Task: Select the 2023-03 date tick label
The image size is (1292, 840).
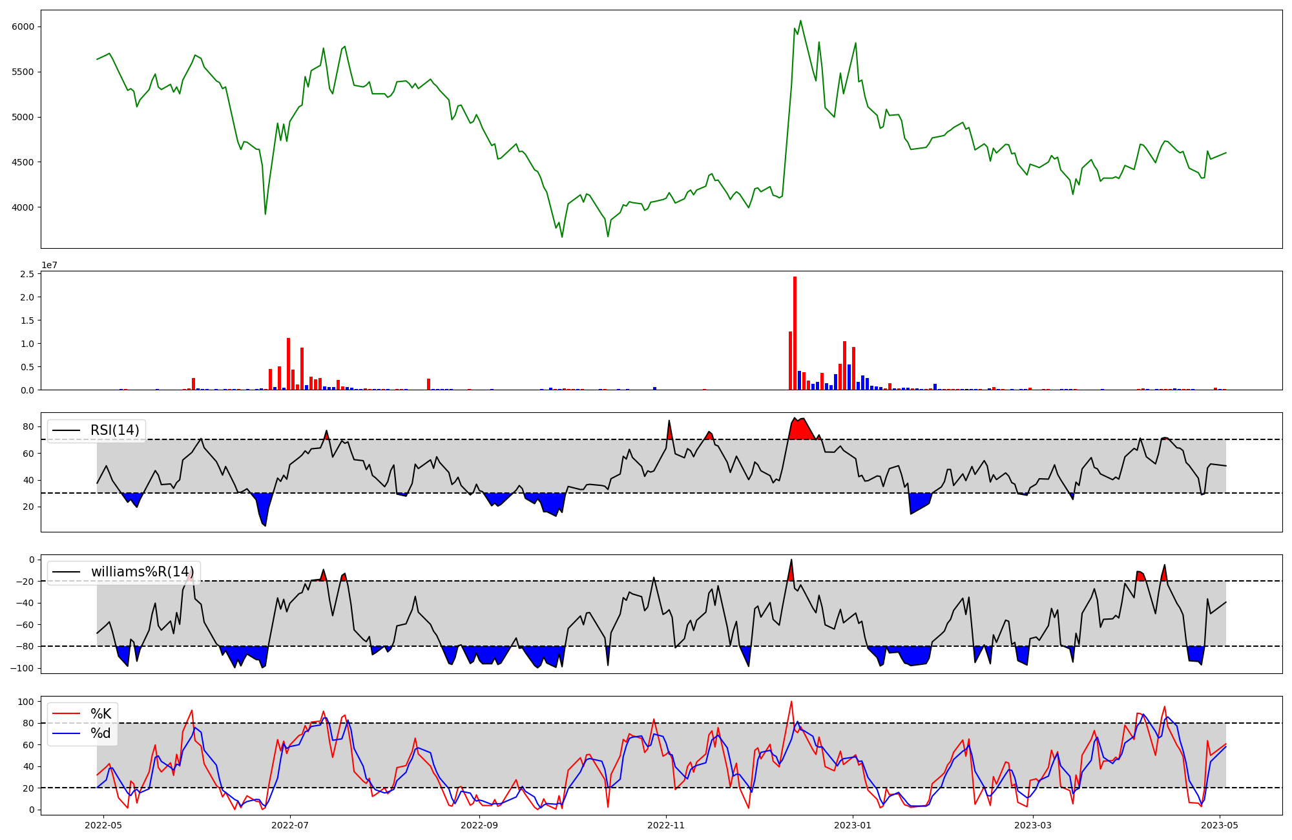Action: (1033, 825)
